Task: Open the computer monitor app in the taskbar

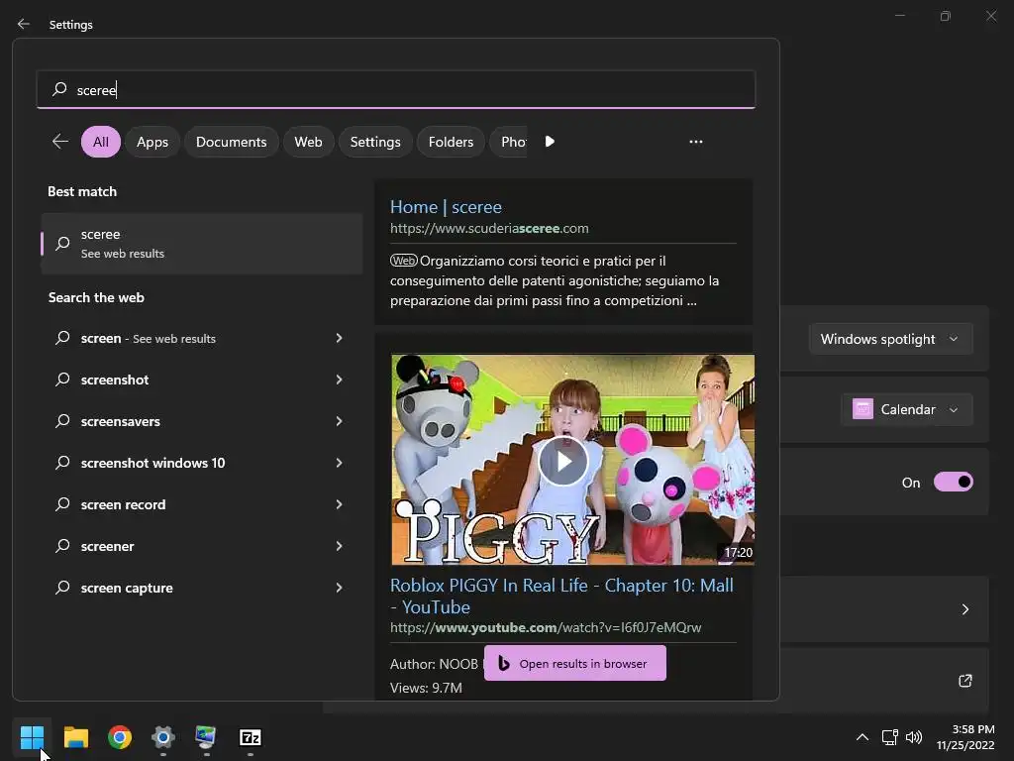Action: [206, 737]
